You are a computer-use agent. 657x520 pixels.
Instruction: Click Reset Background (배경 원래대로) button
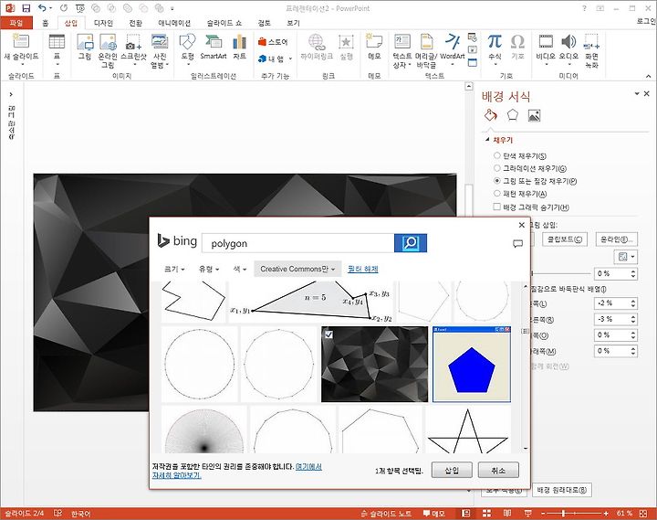point(562,489)
